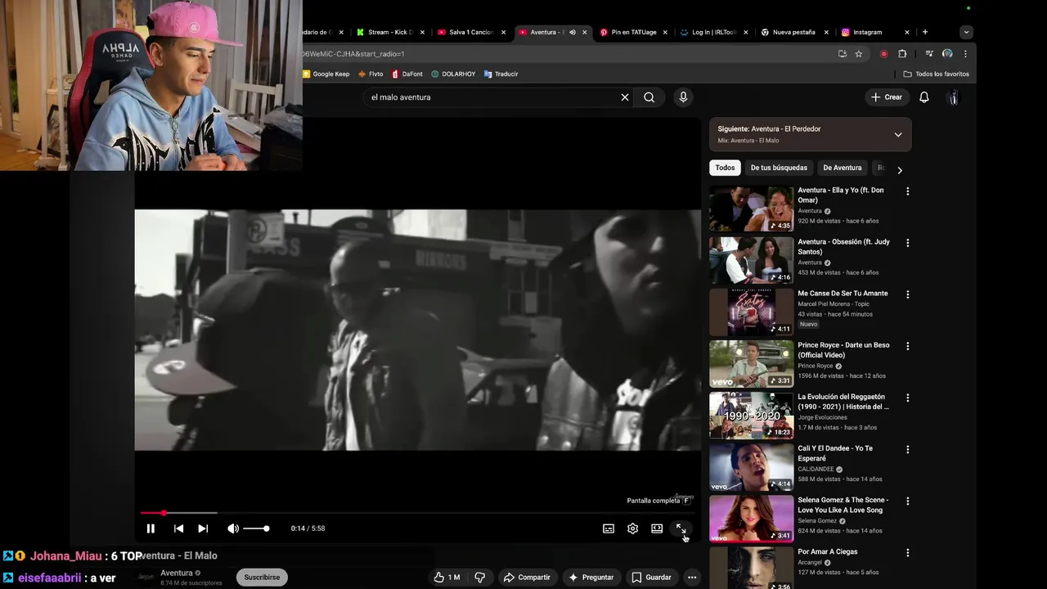Clear the search box text

pyautogui.click(x=625, y=97)
